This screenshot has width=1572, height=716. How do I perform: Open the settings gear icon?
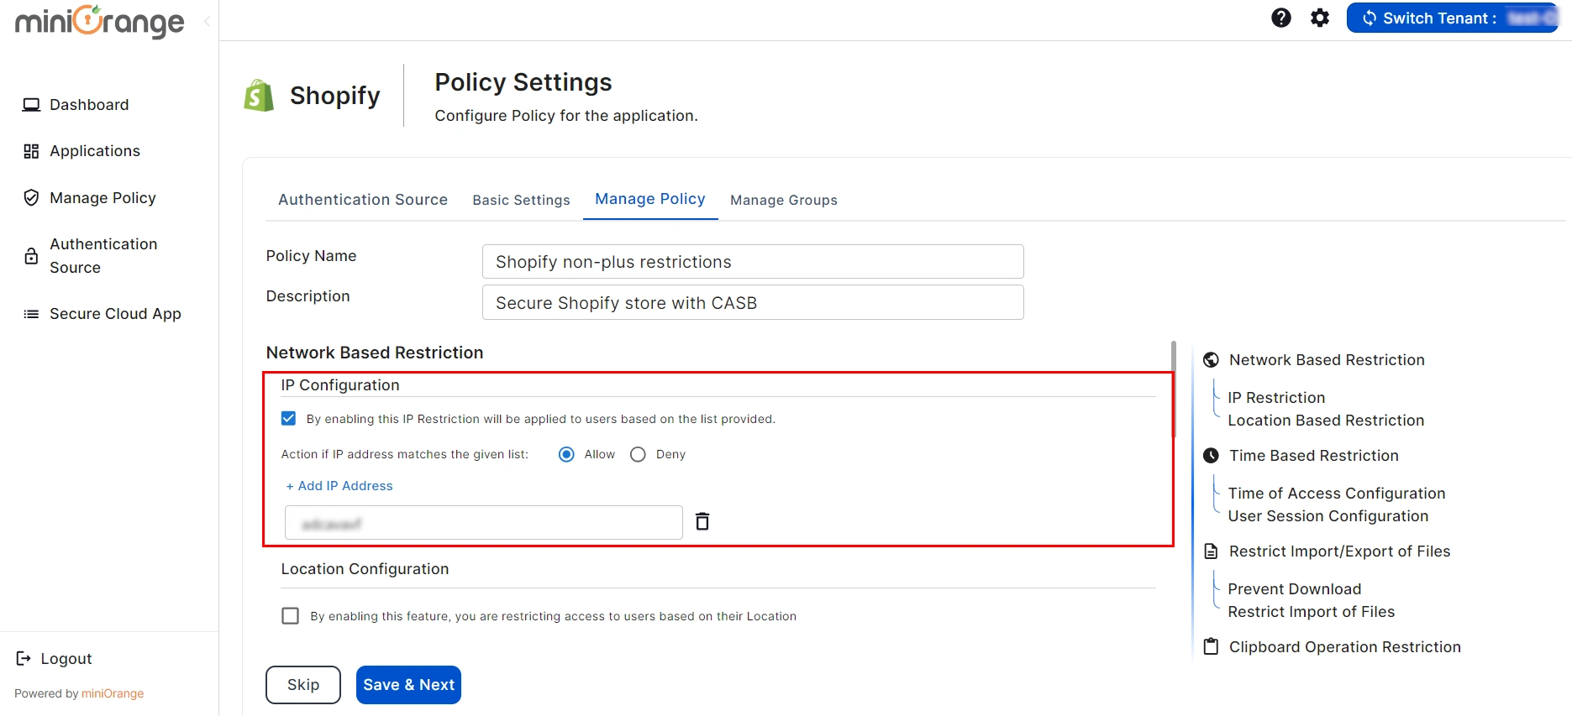(1320, 18)
